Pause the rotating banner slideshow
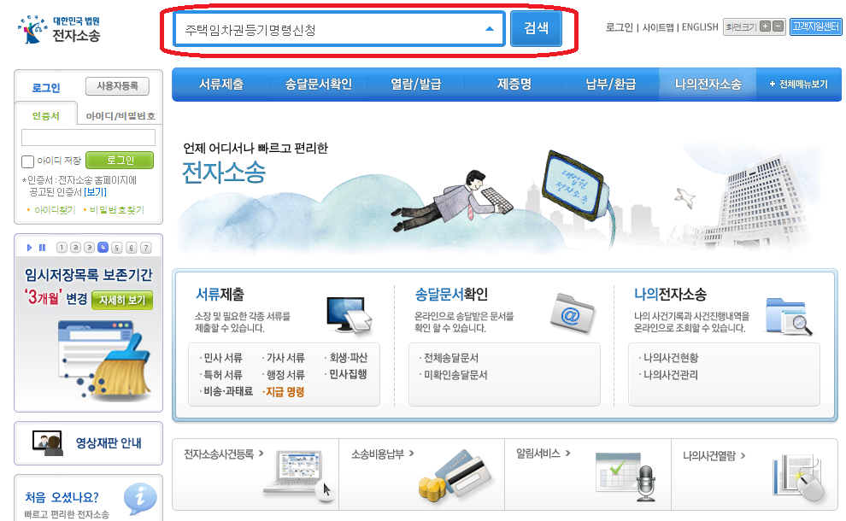 click(43, 247)
